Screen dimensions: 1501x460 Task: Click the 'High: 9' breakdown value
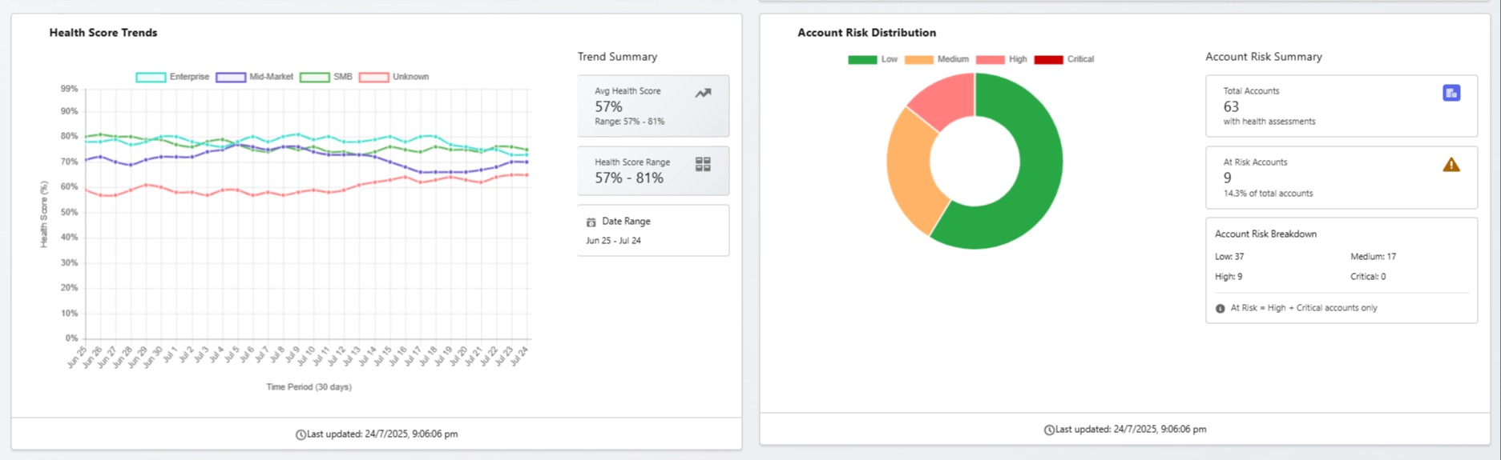pyautogui.click(x=1229, y=277)
